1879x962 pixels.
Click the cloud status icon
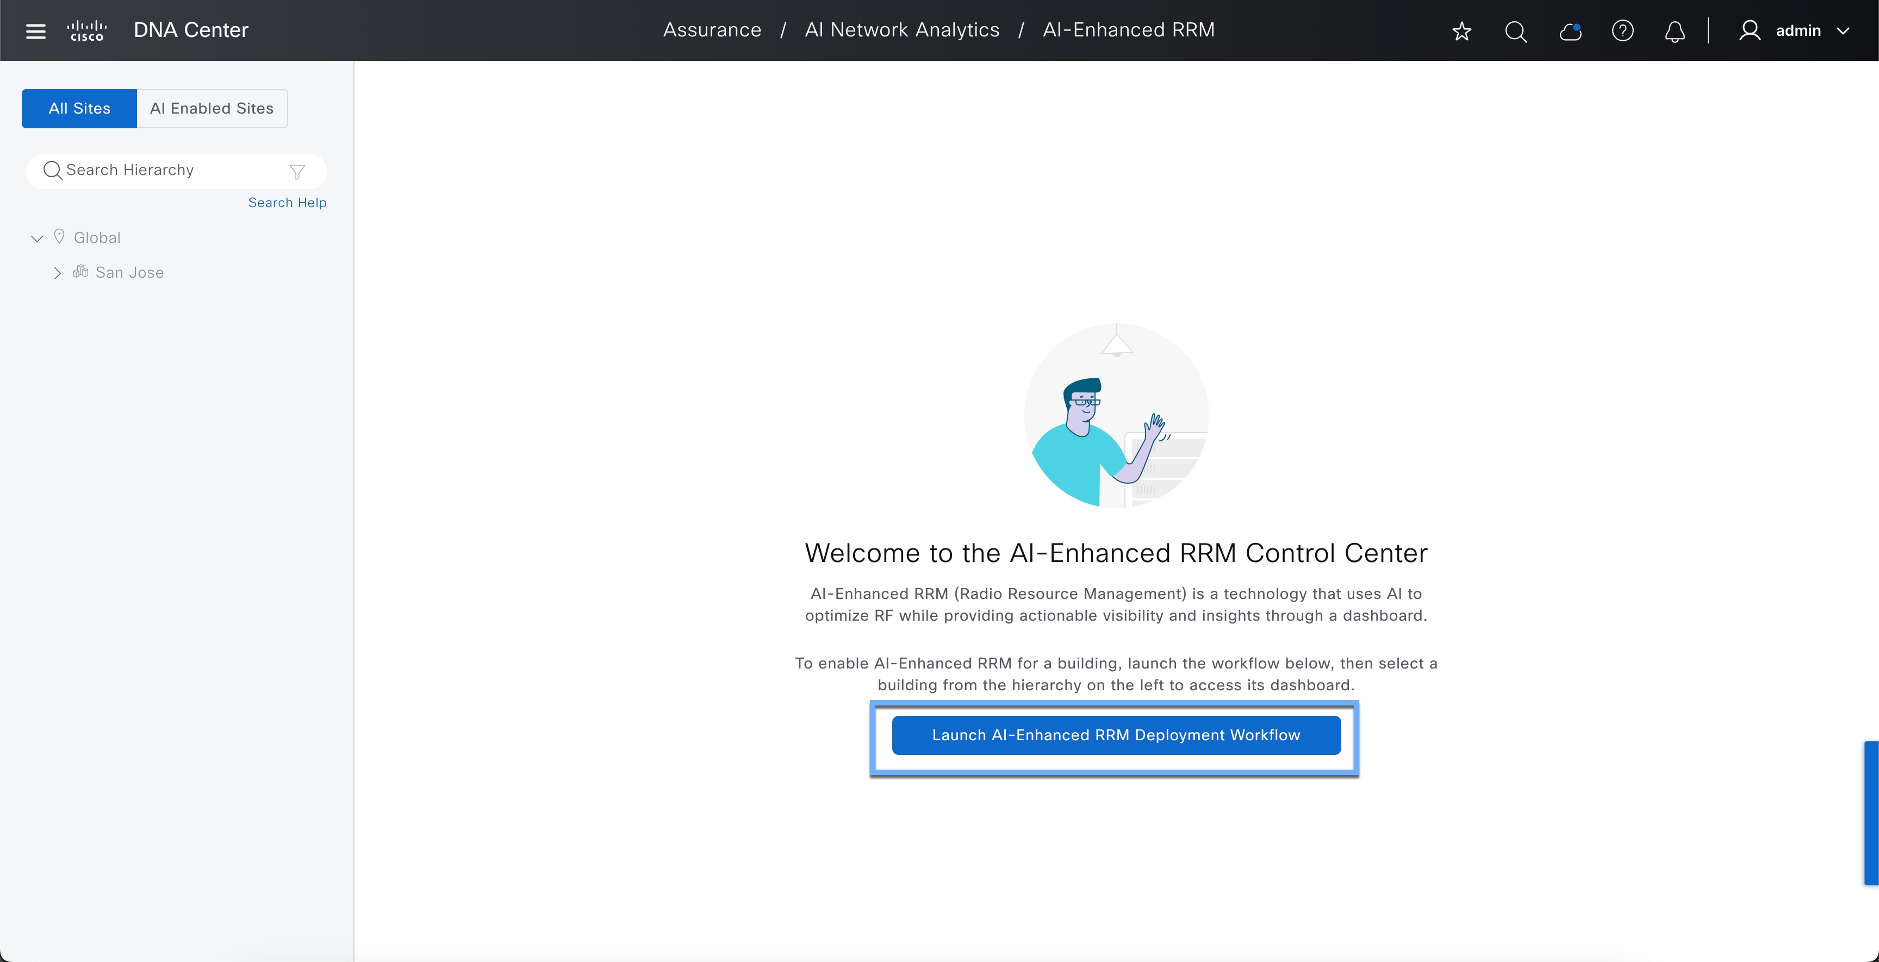tap(1569, 30)
